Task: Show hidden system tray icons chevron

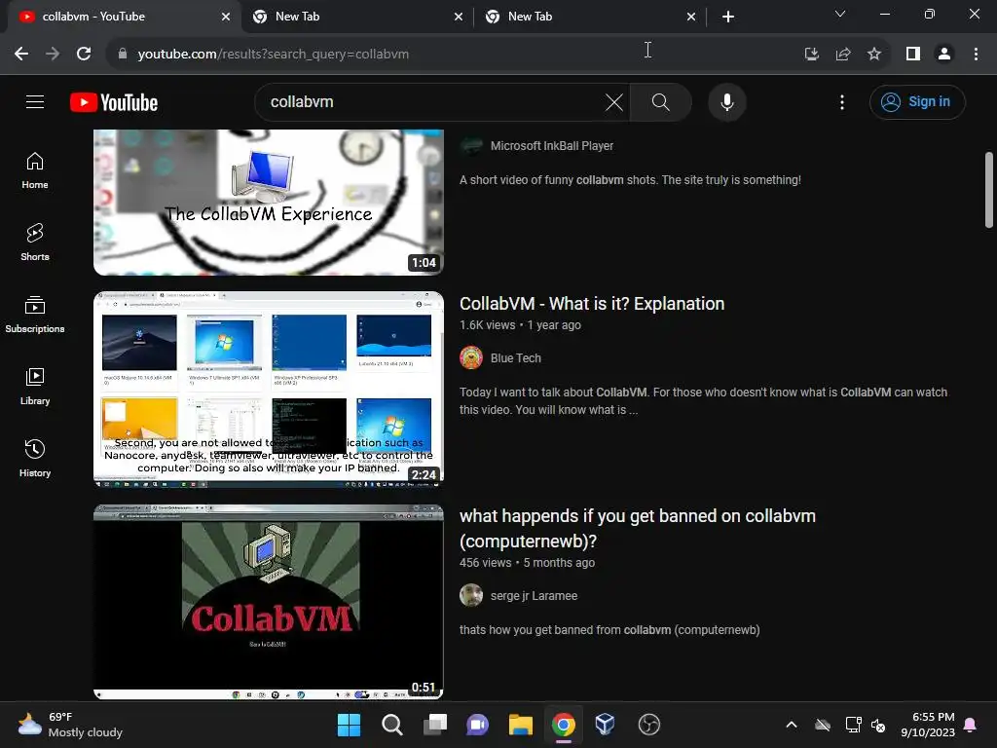Action: coord(791,725)
